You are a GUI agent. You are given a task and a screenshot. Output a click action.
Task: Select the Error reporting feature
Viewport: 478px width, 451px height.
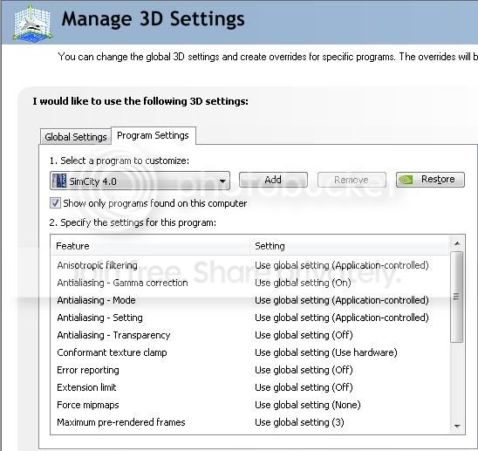click(x=88, y=370)
